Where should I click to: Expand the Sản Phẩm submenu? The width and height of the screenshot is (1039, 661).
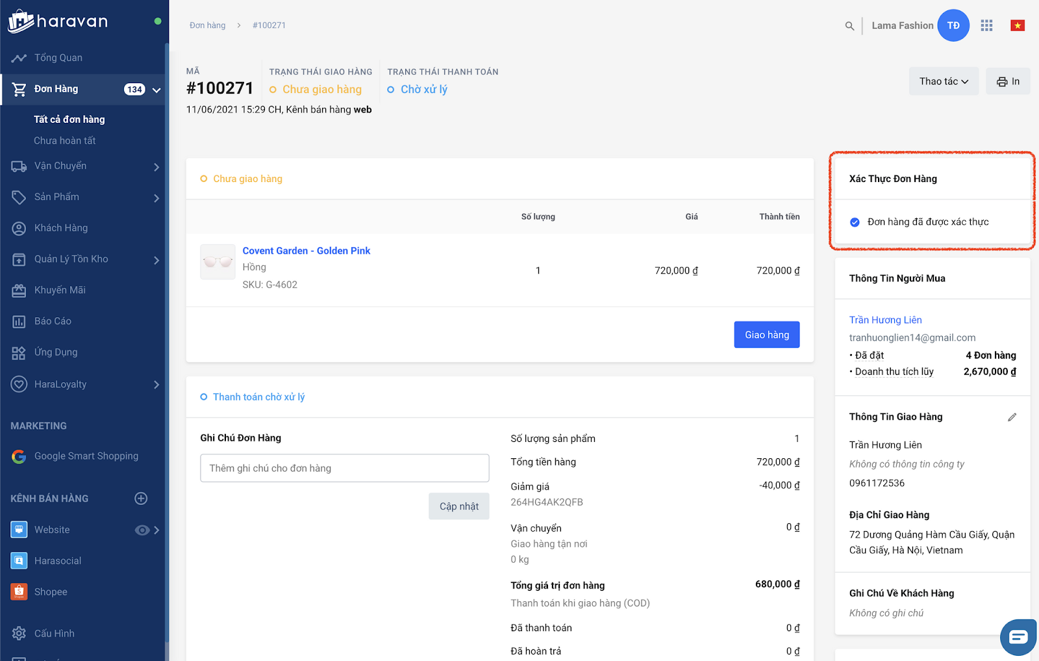156,198
